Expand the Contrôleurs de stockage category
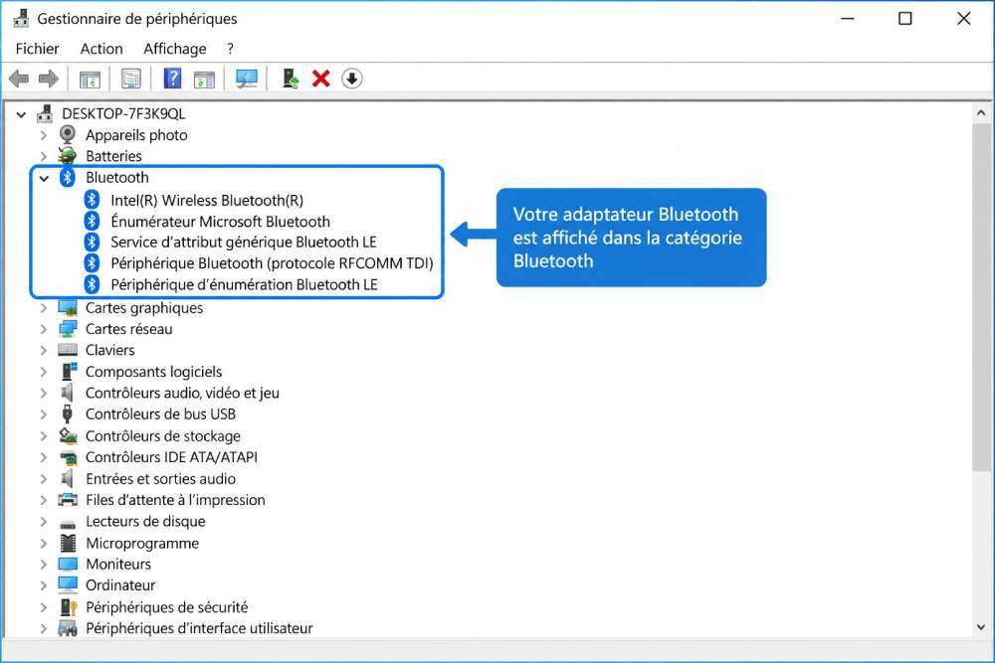This screenshot has height=663, width=995. (43, 436)
